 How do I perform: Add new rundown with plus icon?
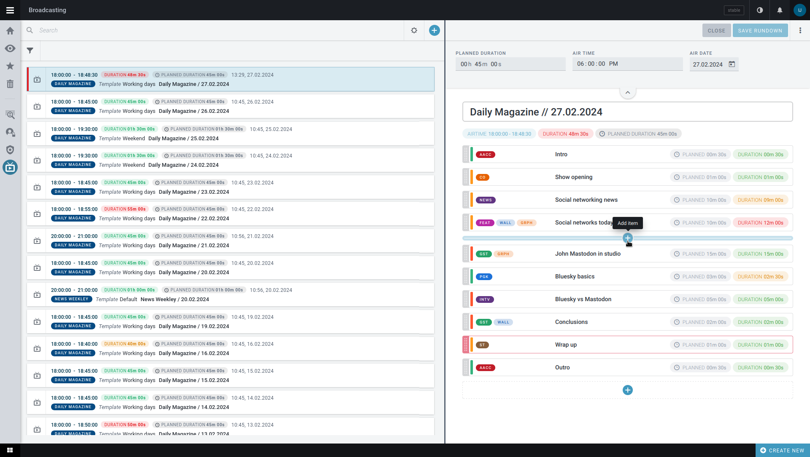pyautogui.click(x=434, y=30)
